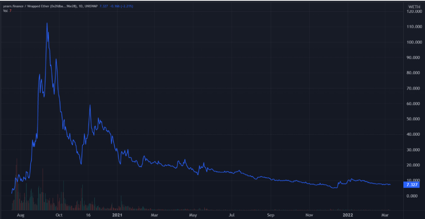Click the Oct label on time axis

click(59, 215)
